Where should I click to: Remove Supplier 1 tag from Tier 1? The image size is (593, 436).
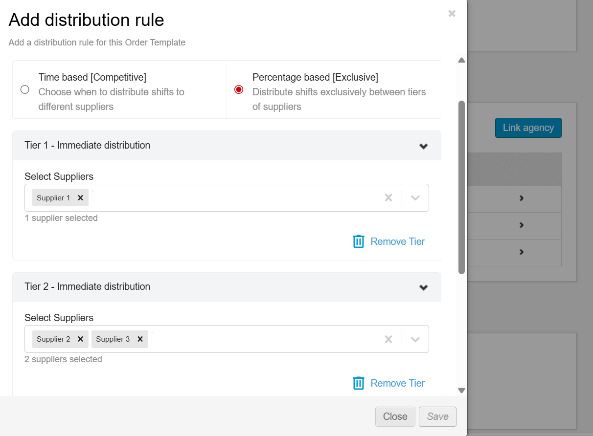(x=80, y=198)
